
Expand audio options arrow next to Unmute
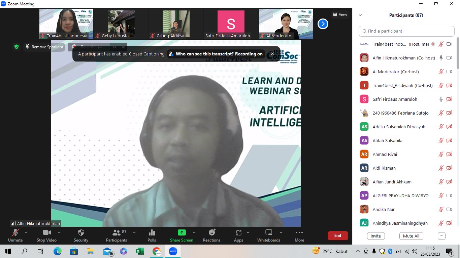point(26,232)
